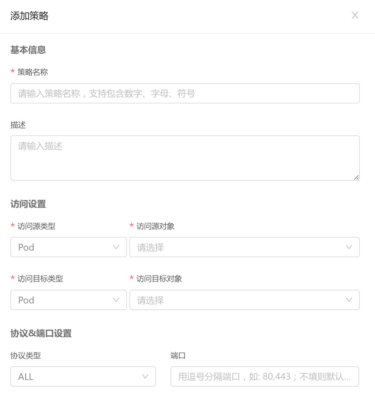Click the chevron arrow in 访问目标对象 selector
The image size is (375, 410).
[349, 300]
